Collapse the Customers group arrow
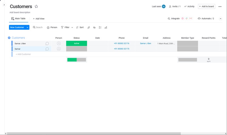227x135 pixels. pos(9,38)
